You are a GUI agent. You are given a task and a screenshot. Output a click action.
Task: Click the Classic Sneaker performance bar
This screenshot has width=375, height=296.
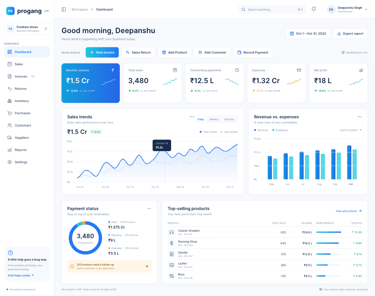click(328, 232)
